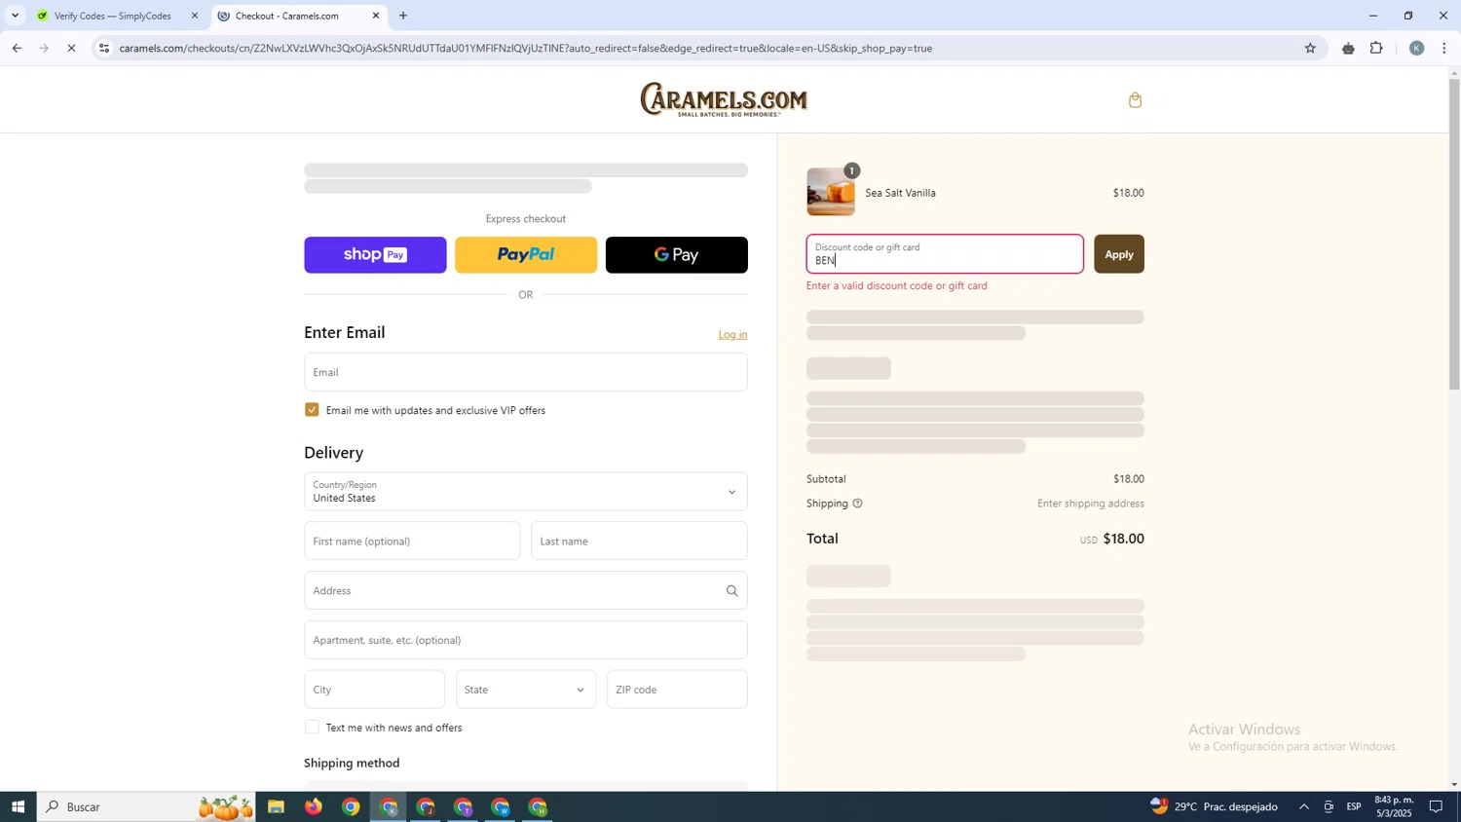Click the Sea Salt Vanilla product name
This screenshot has height=822, width=1461.
click(900, 193)
